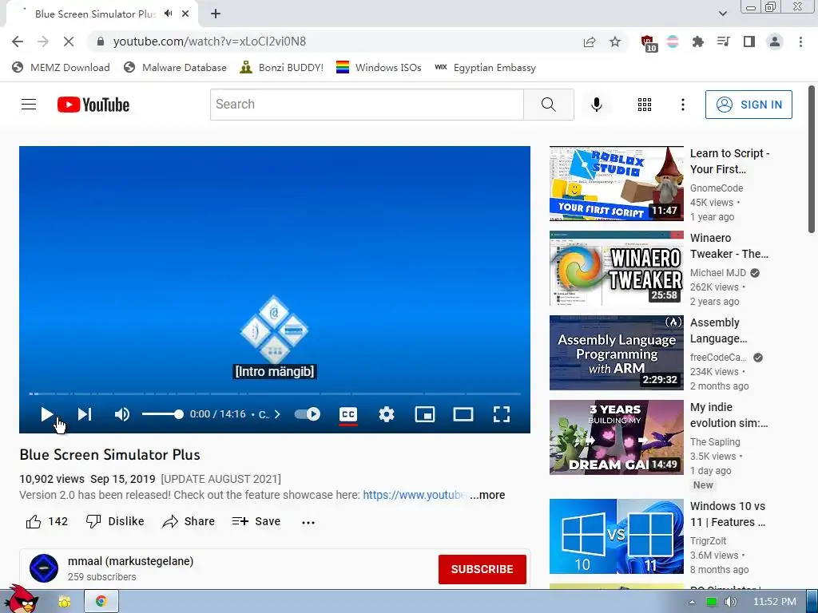Image resolution: width=818 pixels, height=613 pixels.
Task: Open the Chrome three-dot menu
Action: pyautogui.click(x=800, y=42)
